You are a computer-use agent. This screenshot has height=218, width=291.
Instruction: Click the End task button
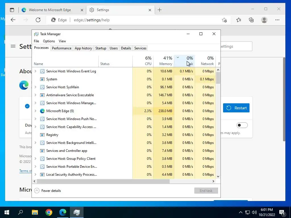pos(206,191)
